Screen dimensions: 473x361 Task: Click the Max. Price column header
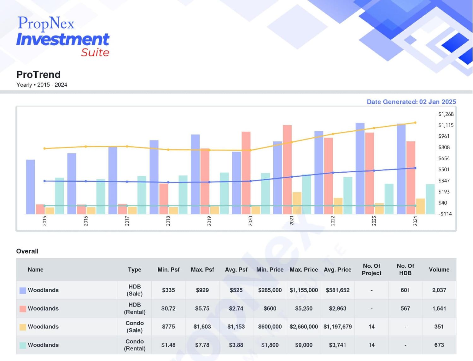tap(304, 270)
